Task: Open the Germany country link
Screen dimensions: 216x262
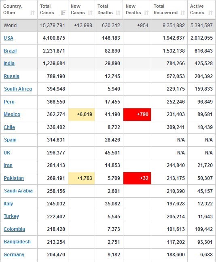Action: 14,255
